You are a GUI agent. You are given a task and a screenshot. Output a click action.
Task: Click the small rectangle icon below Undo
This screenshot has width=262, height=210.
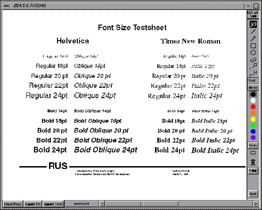[253, 152]
